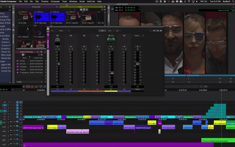Click the Audio Mixer speaker icon
This screenshot has height=147, width=235.
click(x=154, y=30)
